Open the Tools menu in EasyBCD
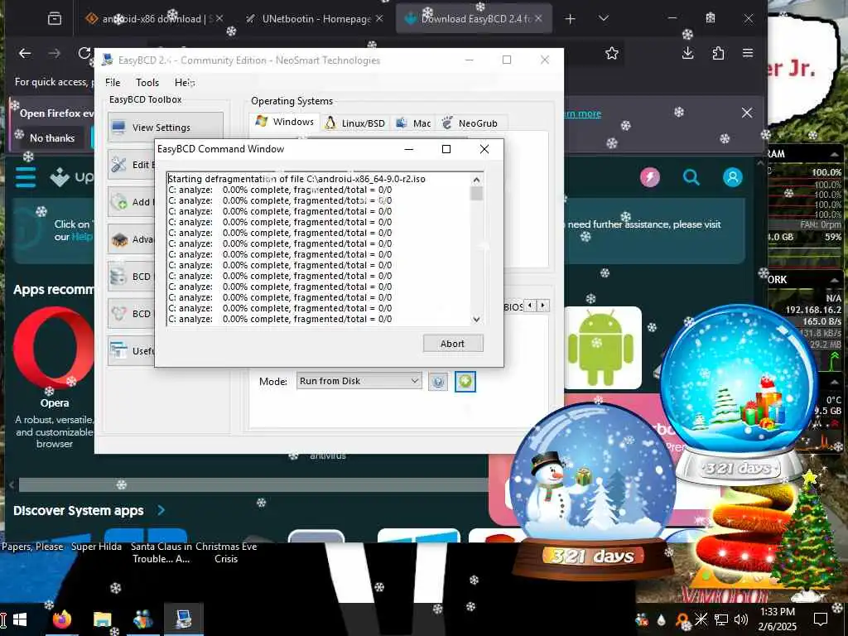The height and width of the screenshot is (636, 848). pos(147,82)
